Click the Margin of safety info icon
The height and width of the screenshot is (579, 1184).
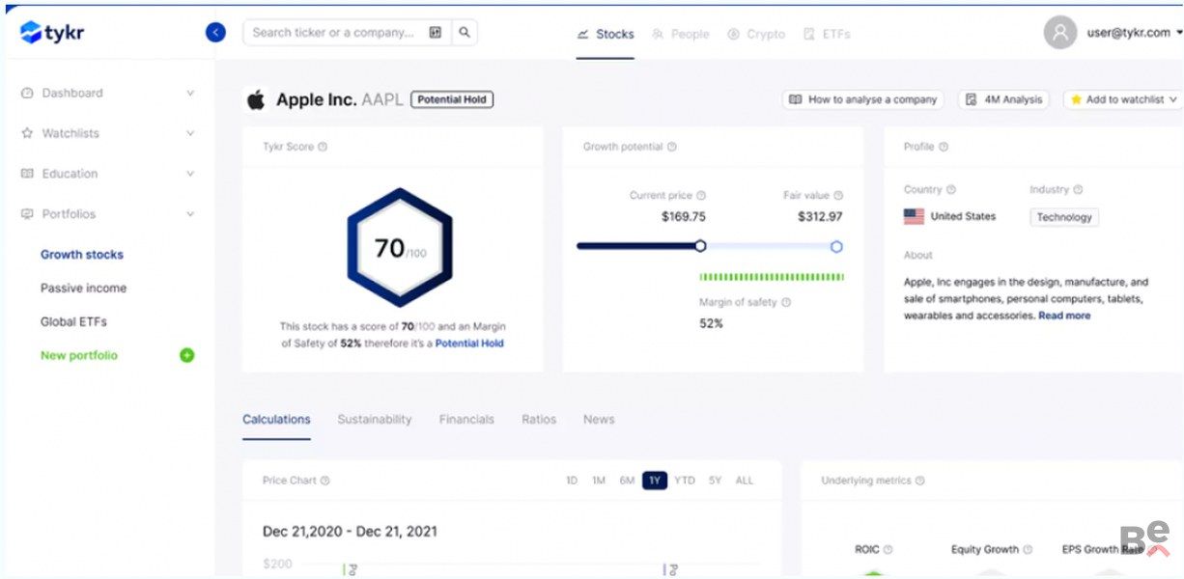pyautogui.click(x=786, y=302)
